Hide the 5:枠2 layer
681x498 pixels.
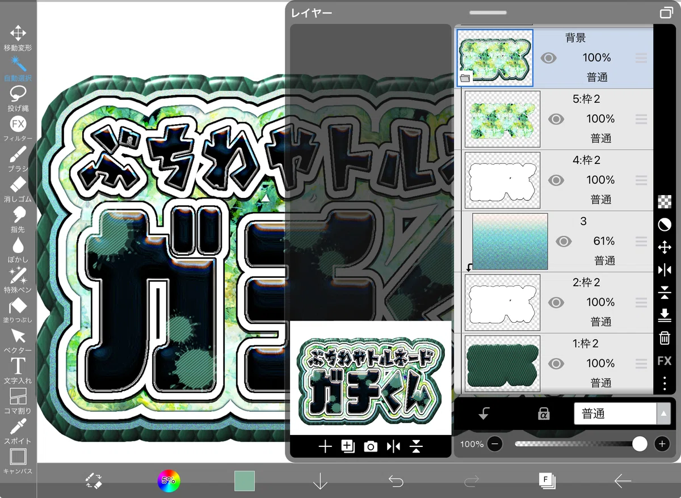click(556, 119)
